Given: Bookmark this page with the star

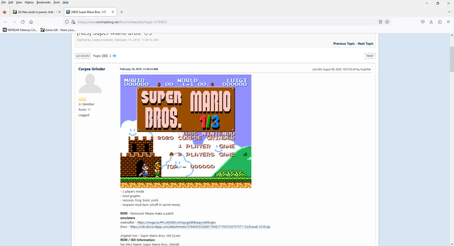Looking at the screenshot, I should coord(387,22).
